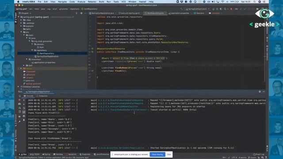Select the Endpoints tab in Run panel

pos(42,96)
